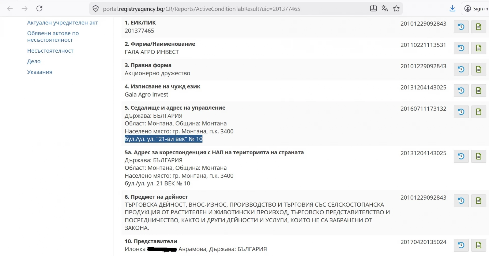This screenshot has width=489, height=256.
Task: Open document icon for Фирма/Наименование row
Action: click(x=479, y=48)
